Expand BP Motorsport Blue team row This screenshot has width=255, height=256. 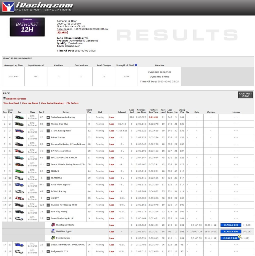48,151
